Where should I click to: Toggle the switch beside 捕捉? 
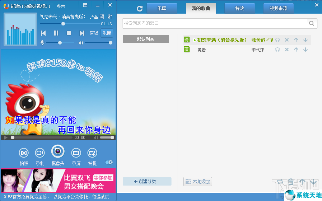tap(109, 162)
